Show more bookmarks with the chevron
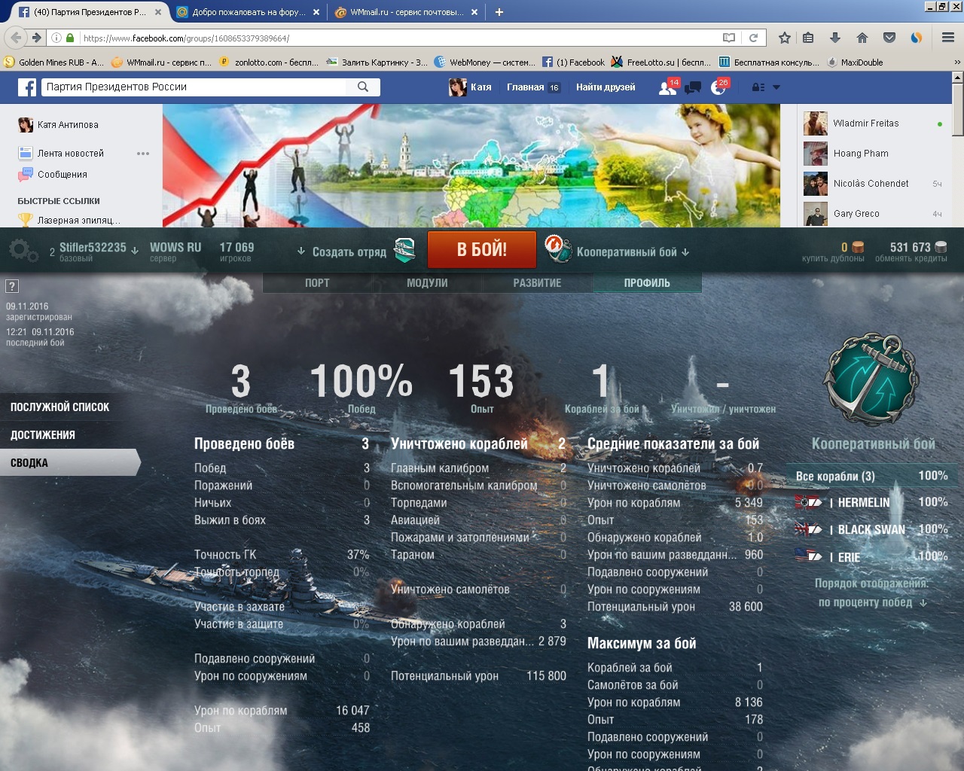Viewport: 964px width, 771px height. [x=957, y=62]
